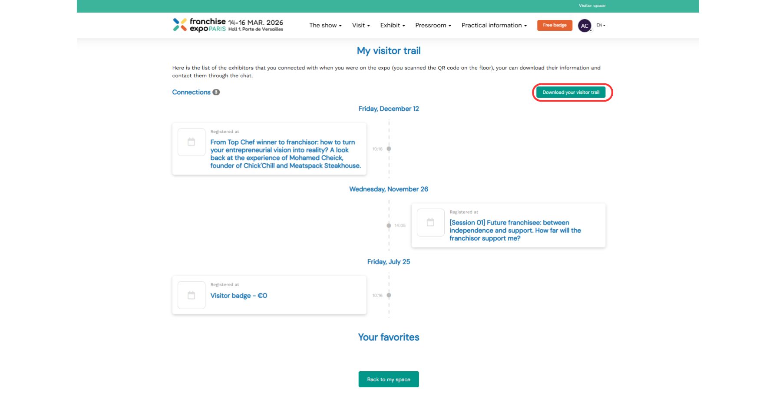The image size is (776, 396).
Task: Click the Franchise Expo Paris logo
Action: tap(228, 25)
